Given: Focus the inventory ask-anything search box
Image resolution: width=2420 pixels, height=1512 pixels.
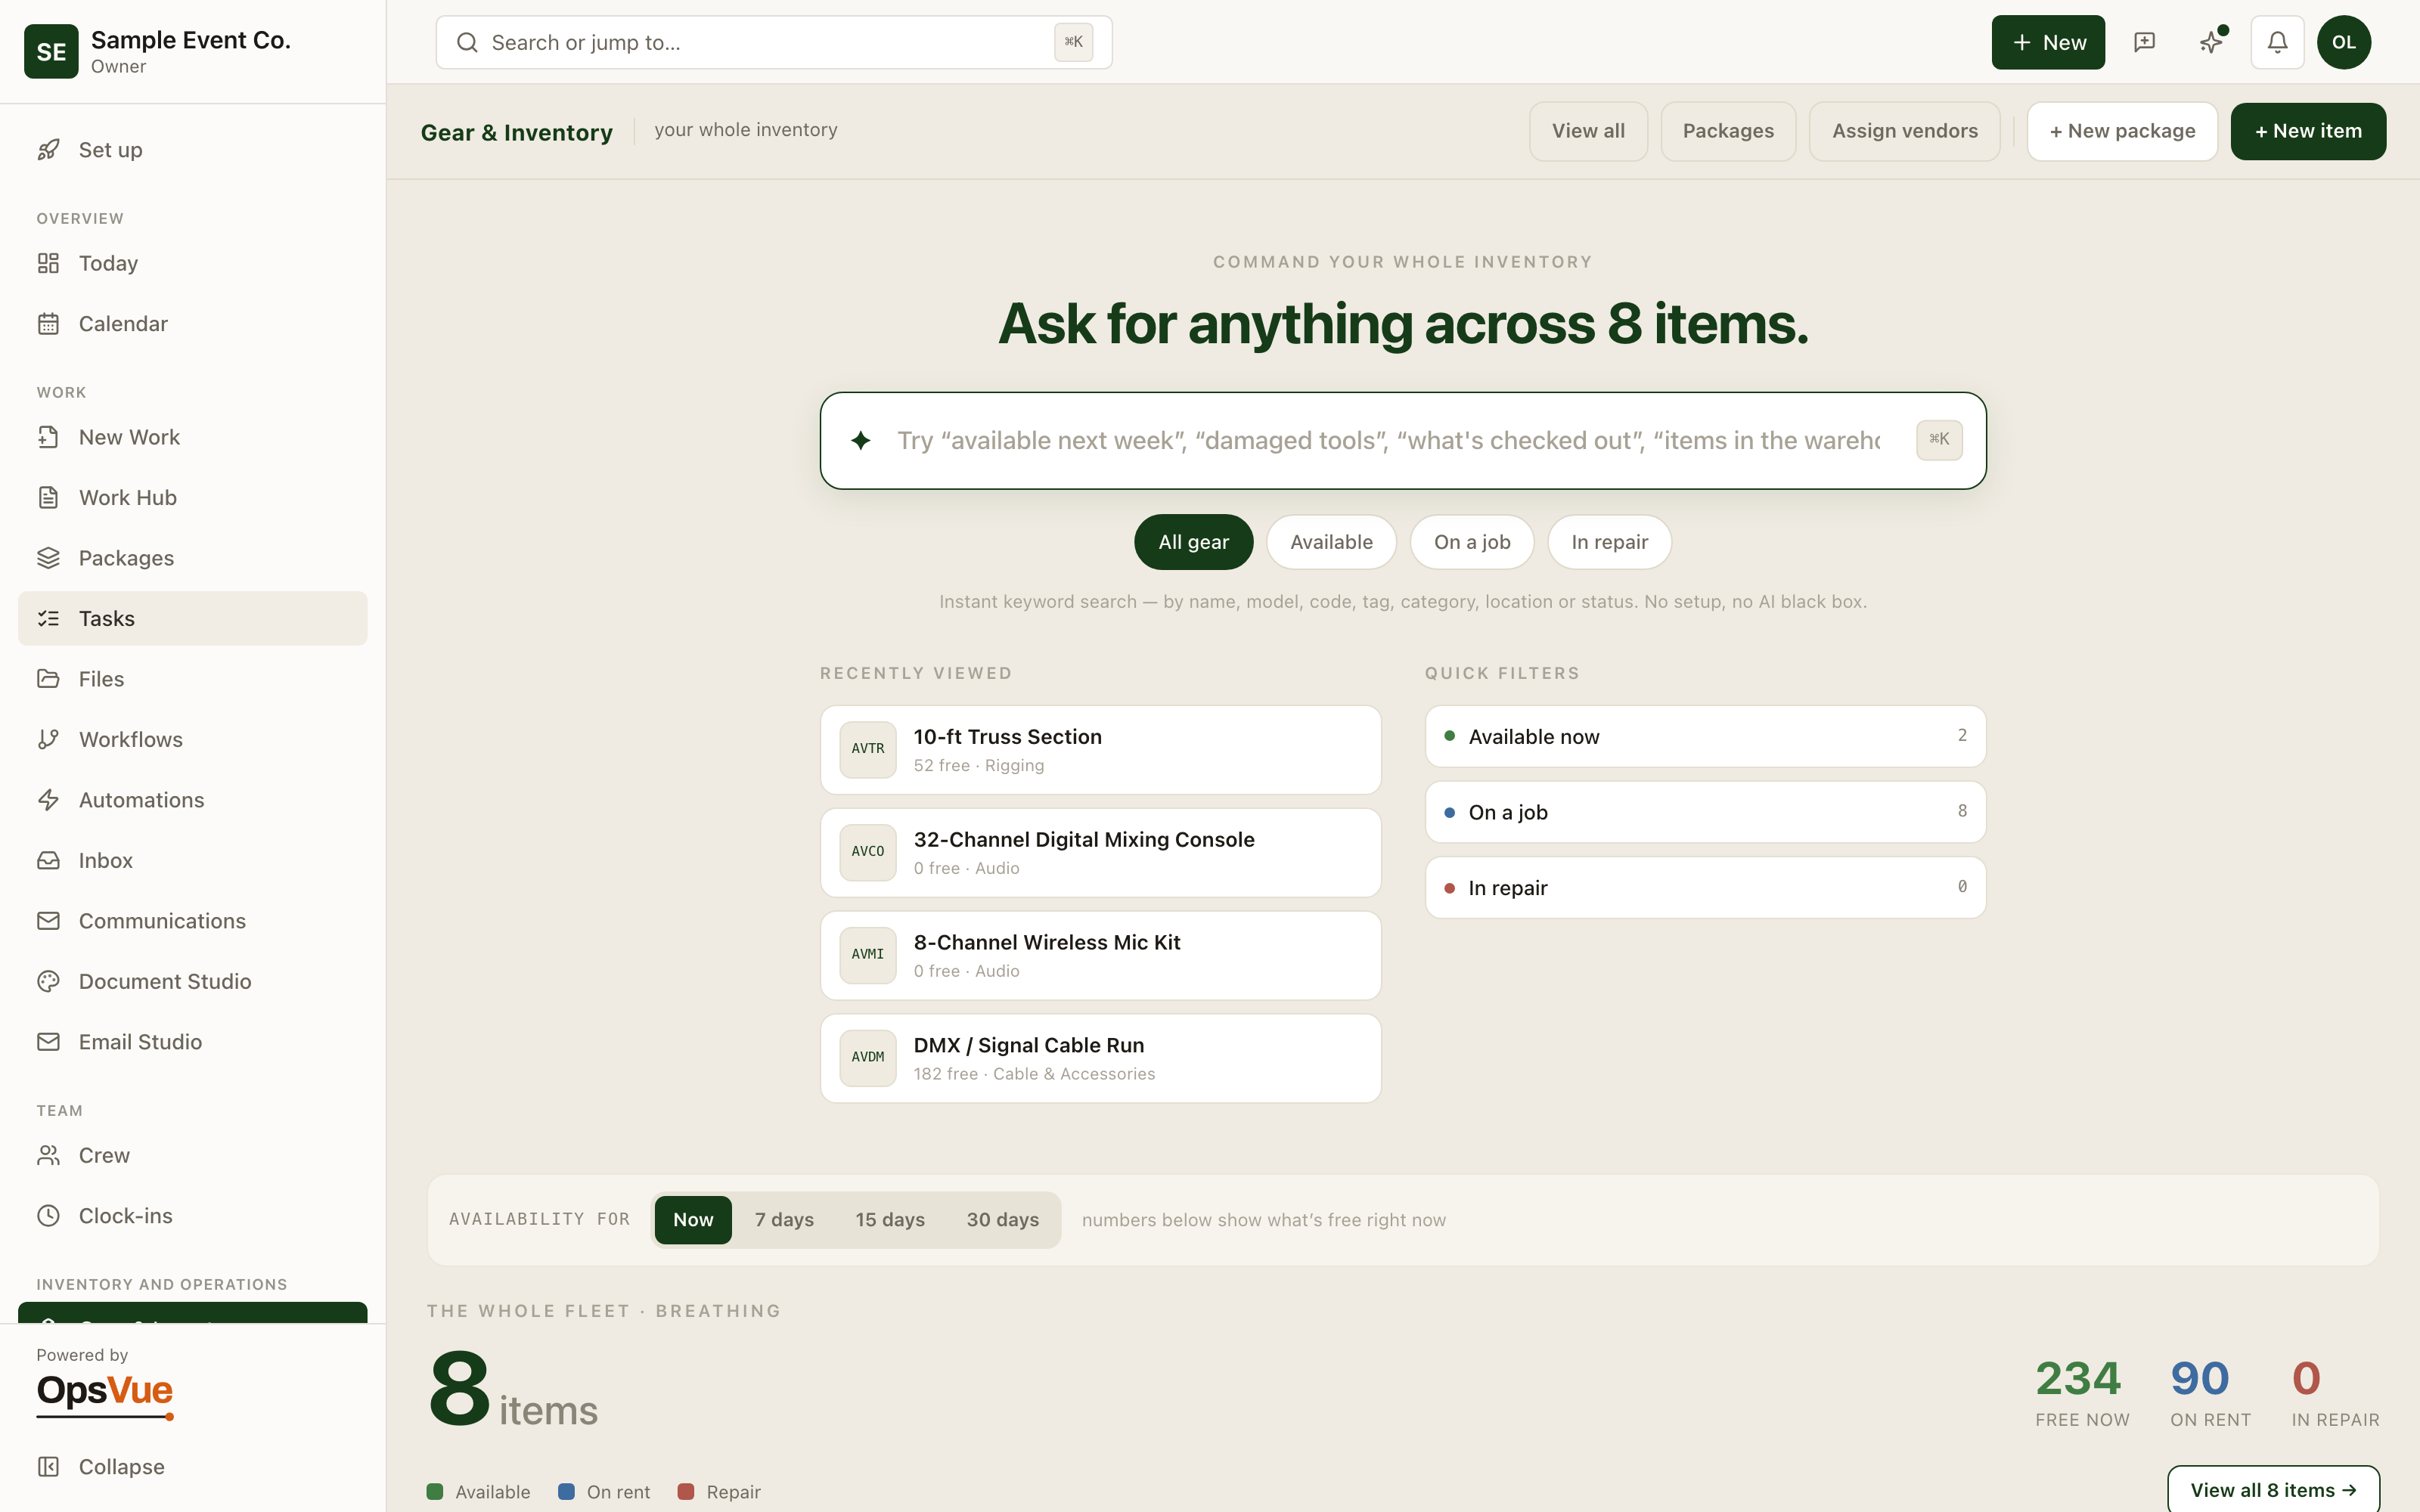Looking at the screenshot, I should pos(1403,440).
